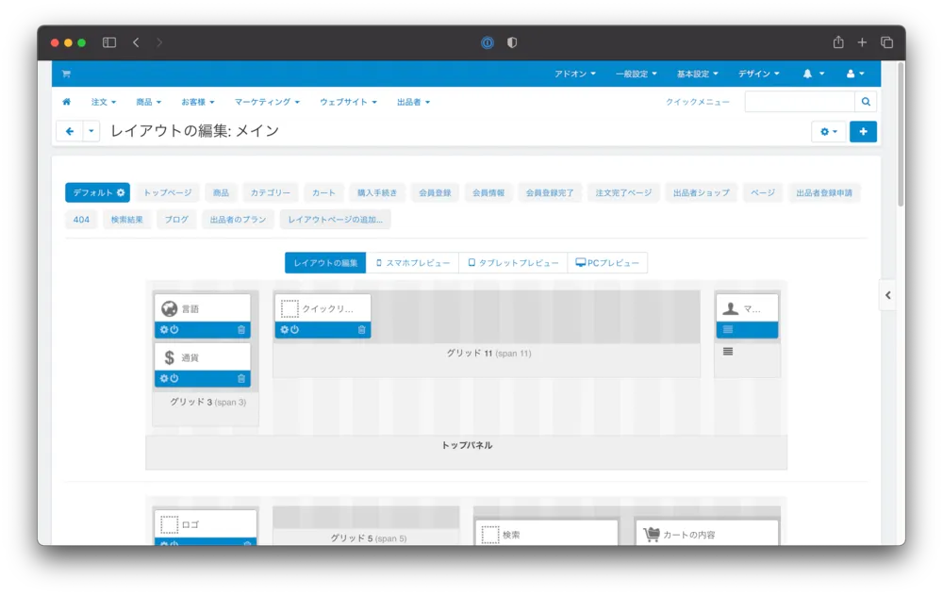Toggle power status of 言語 block
The width and height of the screenshot is (943, 595).
click(x=174, y=330)
